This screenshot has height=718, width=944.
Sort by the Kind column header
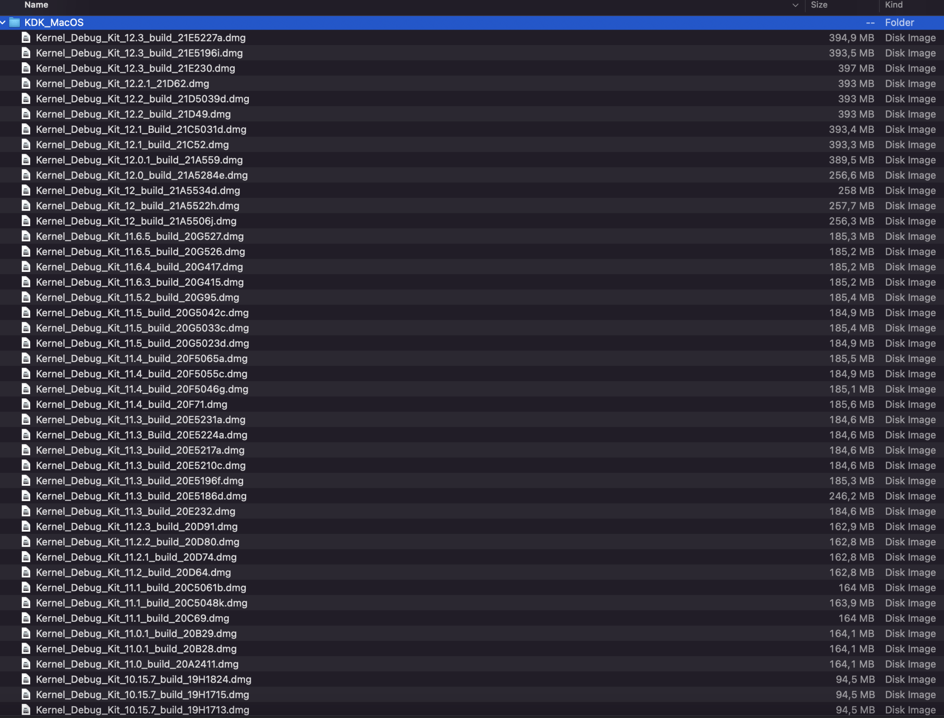point(894,5)
